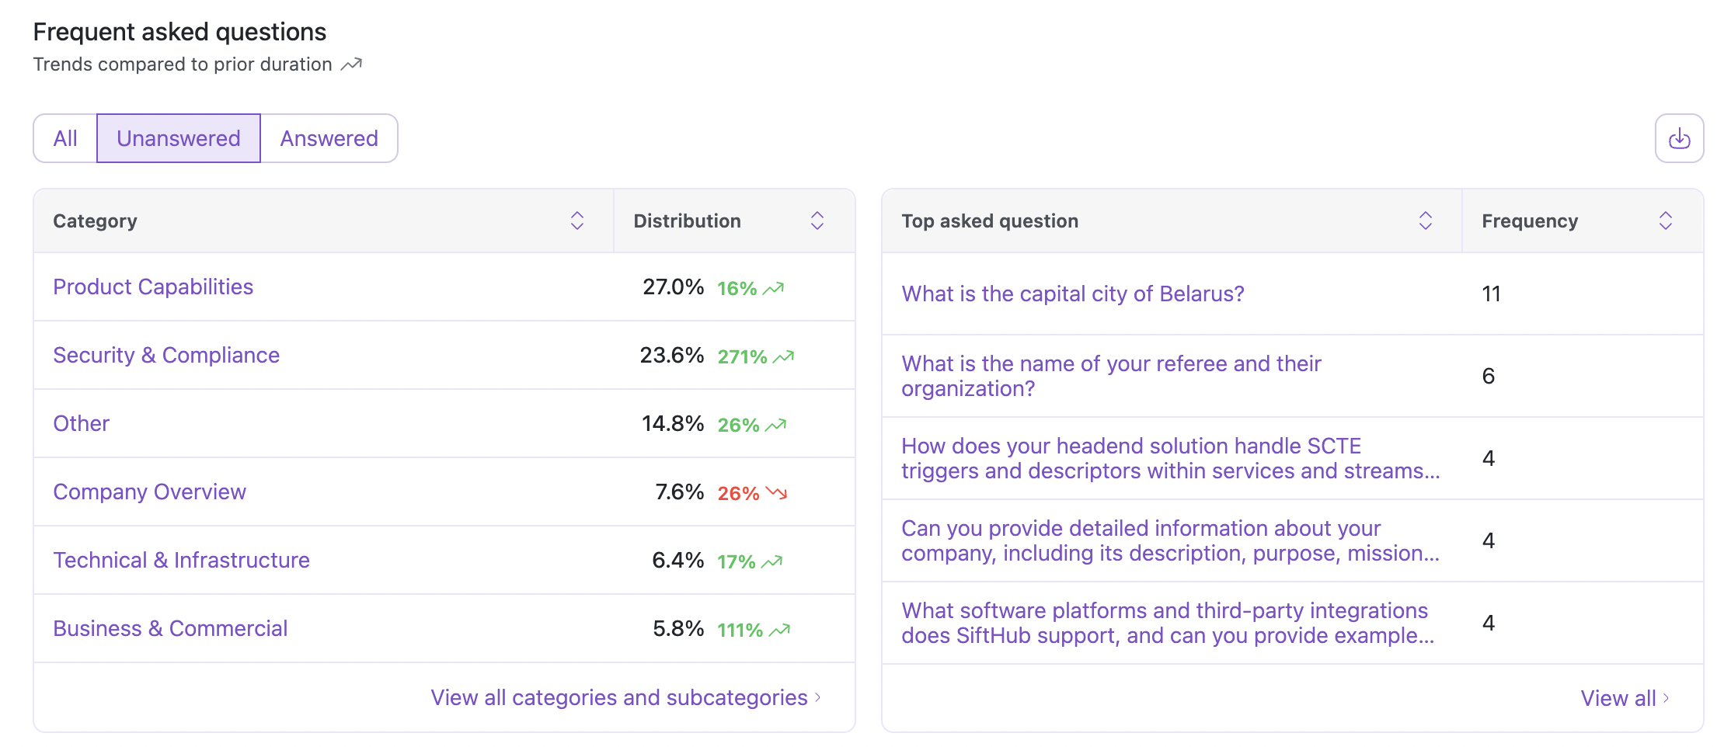Sort by Top asked question arrows
1731x747 pixels.
click(x=1425, y=221)
